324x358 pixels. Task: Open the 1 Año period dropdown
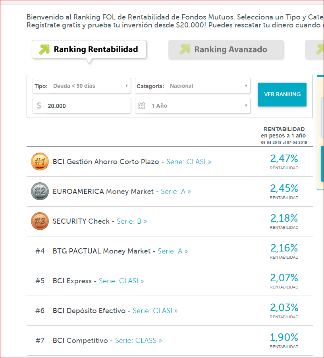[193, 106]
